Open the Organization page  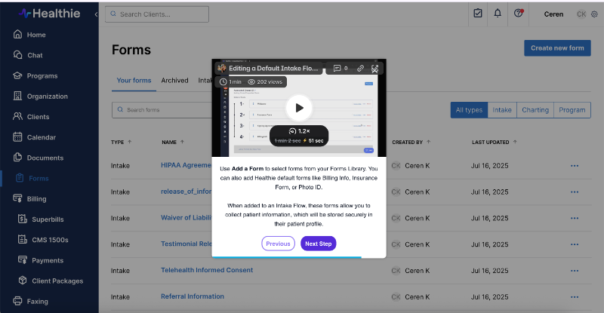point(40,97)
